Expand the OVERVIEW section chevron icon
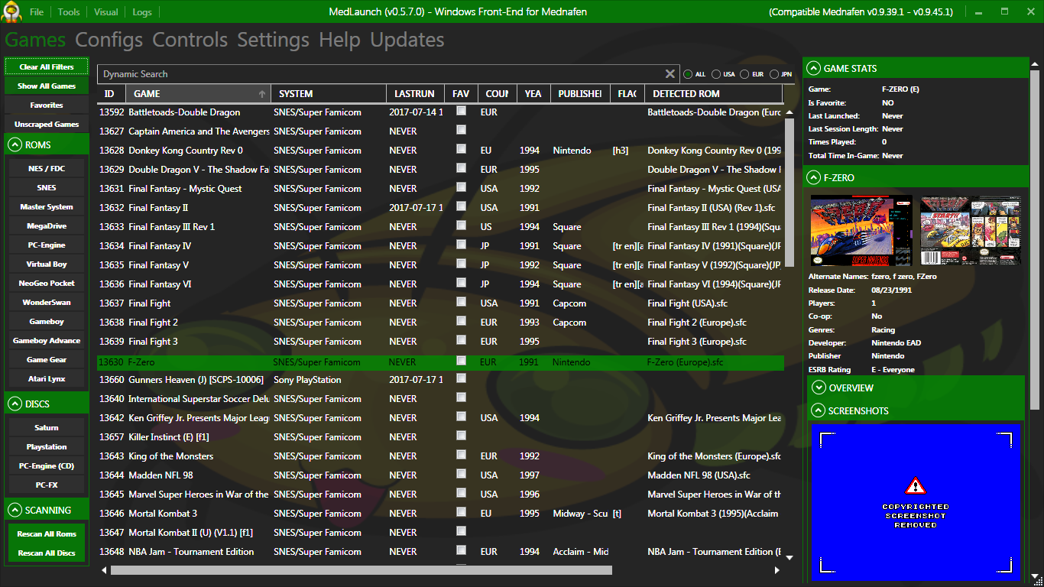 point(819,388)
